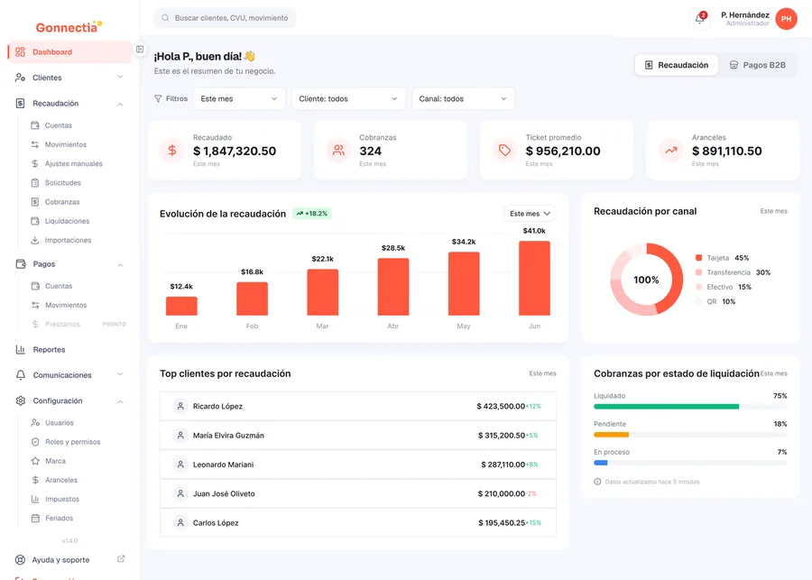Click the Filtros funnel icon

[x=158, y=98]
